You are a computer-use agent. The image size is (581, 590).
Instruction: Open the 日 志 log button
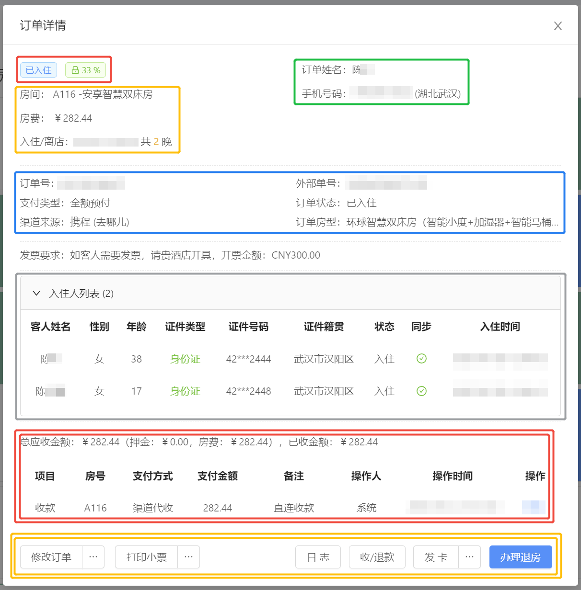[318, 557]
